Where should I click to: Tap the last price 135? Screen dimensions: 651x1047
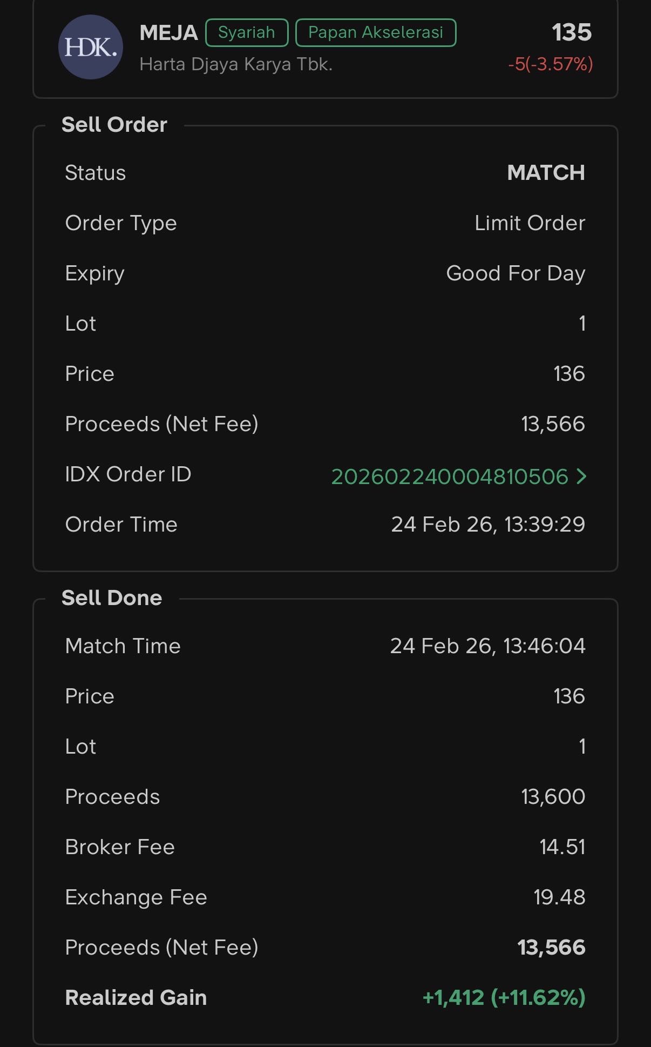point(572,32)
